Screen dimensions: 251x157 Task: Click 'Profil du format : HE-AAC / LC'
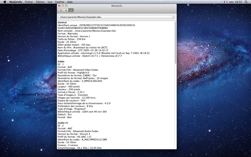(x=75, y=137)
